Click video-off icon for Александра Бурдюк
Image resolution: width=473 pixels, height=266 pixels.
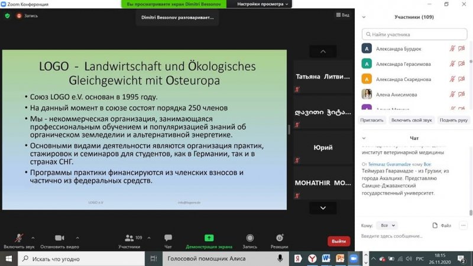[x=462, y=48]
